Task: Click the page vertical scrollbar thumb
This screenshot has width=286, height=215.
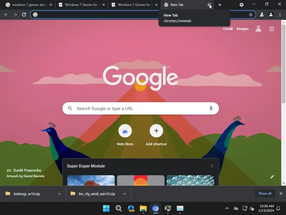Action: coord(283,64)
